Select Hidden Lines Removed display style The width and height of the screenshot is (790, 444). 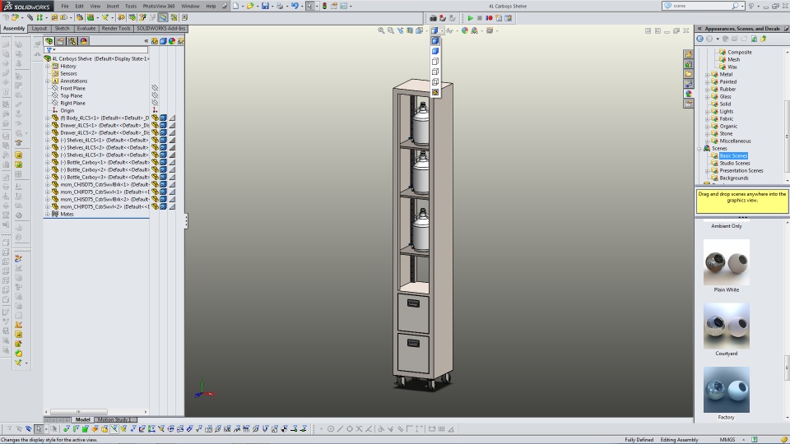tap(435, 62)
